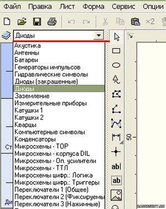The width and height of the screenshot is (166, 209).
Task: Choose Кварцы library
Action: [59, 125]
